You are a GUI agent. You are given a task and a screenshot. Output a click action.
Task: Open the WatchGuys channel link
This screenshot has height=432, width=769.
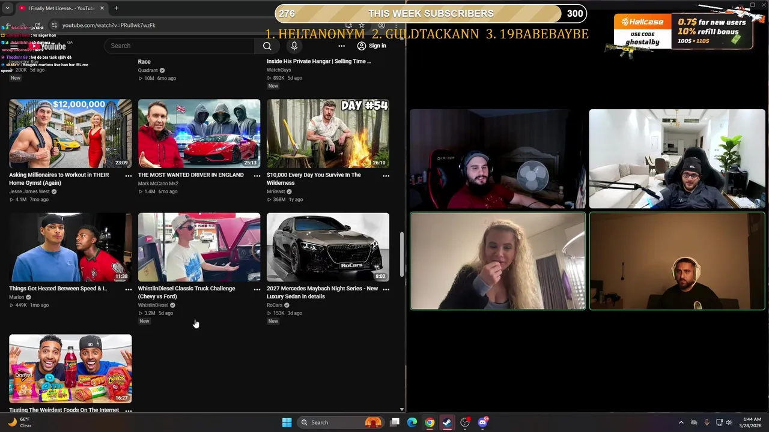click(279, 70)
